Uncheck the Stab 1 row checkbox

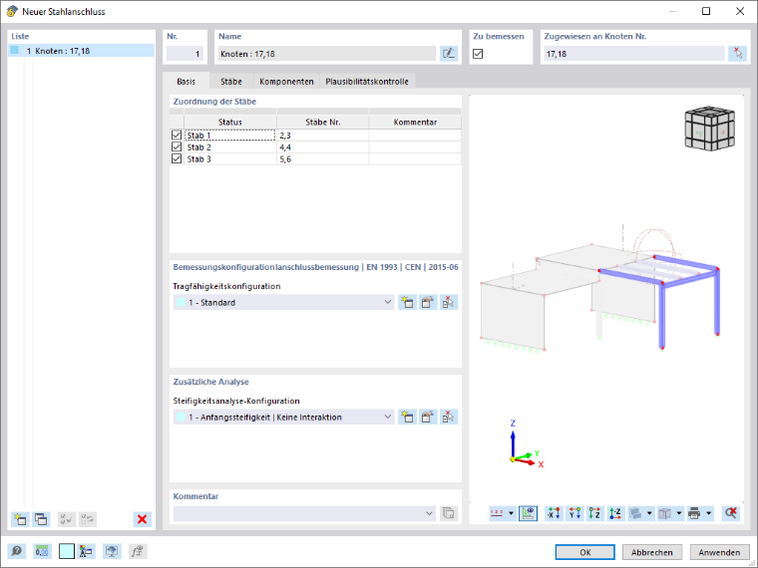[x=177, y=136]
